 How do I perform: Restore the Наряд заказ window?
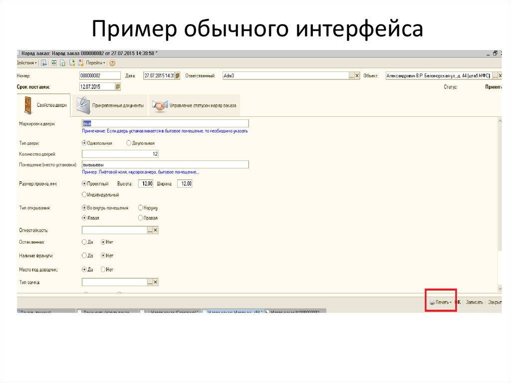point(496,53)
